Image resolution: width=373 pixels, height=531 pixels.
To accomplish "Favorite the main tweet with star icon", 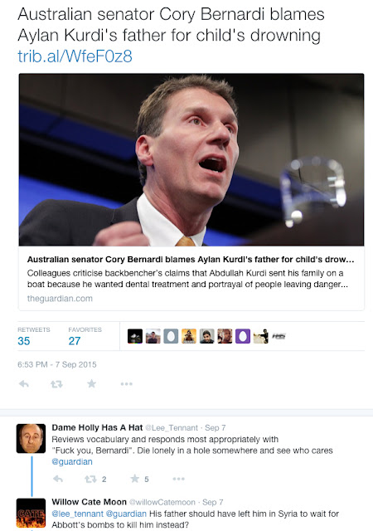I will [91, 383].
